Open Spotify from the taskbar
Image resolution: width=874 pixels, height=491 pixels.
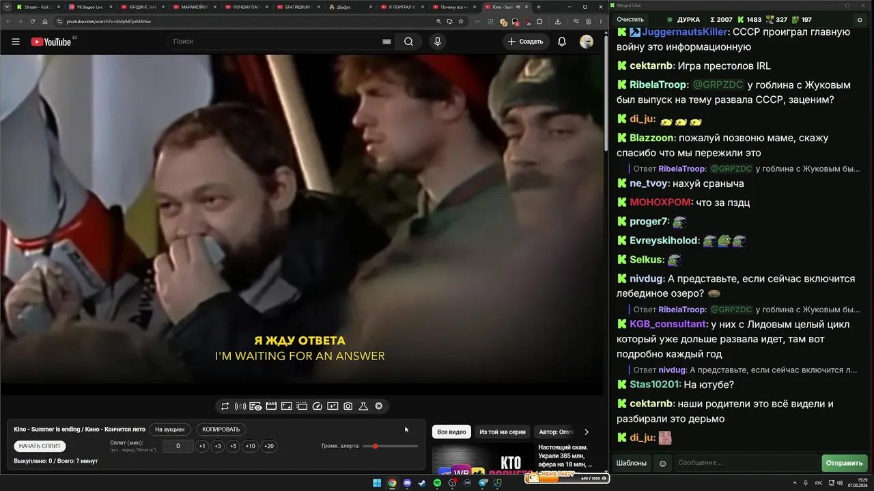click(438, 483)
